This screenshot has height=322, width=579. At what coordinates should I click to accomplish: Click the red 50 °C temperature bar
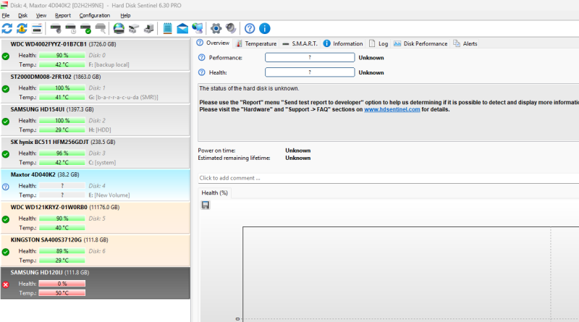coord(62,293)
